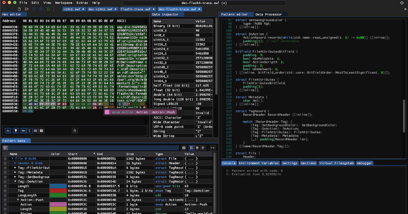Click the red color swatch of Tag row
This screenshot has width=408, height=214.
(x=58, y=191)
